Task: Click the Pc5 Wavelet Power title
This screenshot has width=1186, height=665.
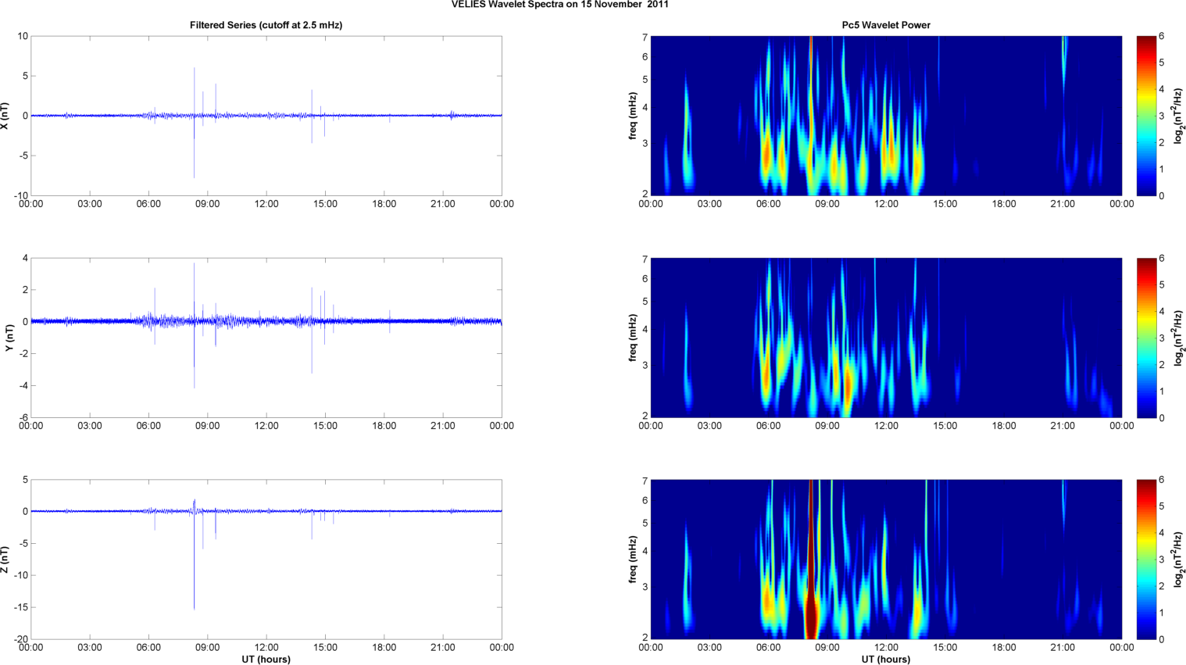Action: 886,25
